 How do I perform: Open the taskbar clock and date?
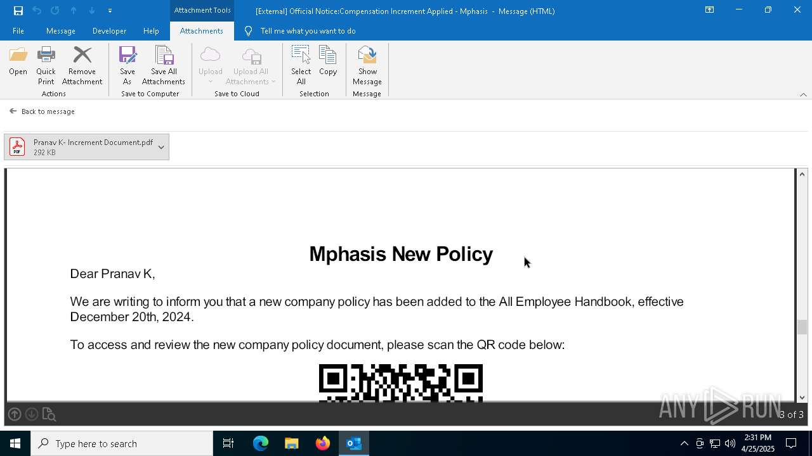tap(757, 443)
